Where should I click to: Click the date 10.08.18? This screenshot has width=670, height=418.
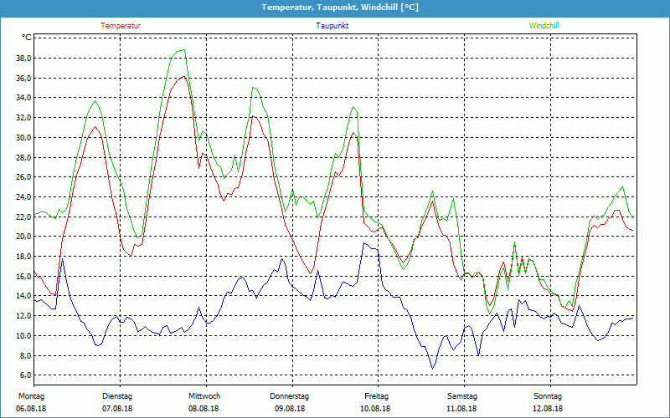[375, 409]
